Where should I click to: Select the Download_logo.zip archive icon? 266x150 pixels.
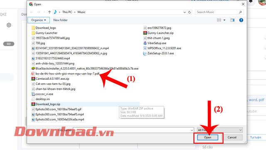point(33,104)
